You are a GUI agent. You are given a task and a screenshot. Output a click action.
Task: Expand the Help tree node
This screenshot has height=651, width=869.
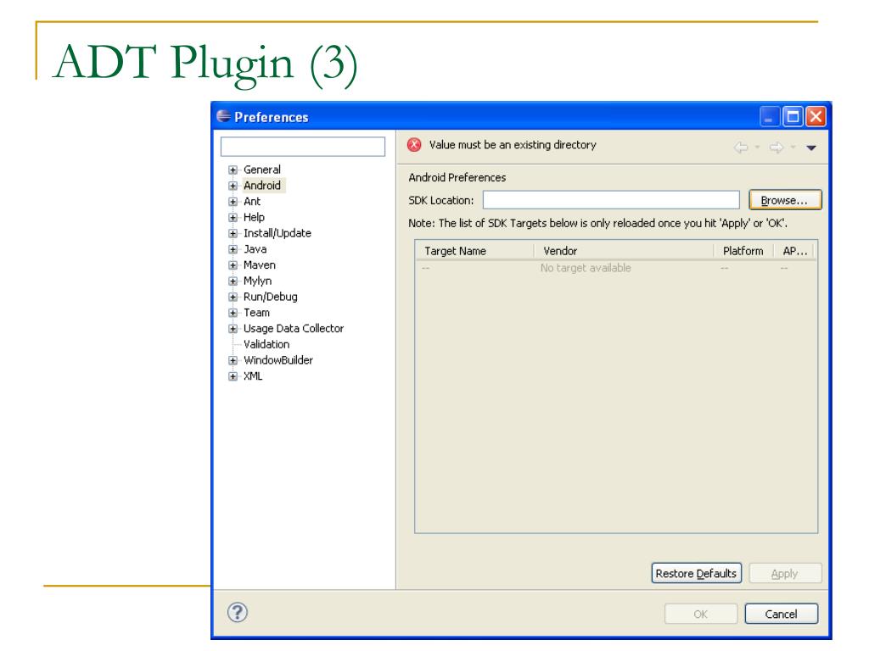point(233,218)
